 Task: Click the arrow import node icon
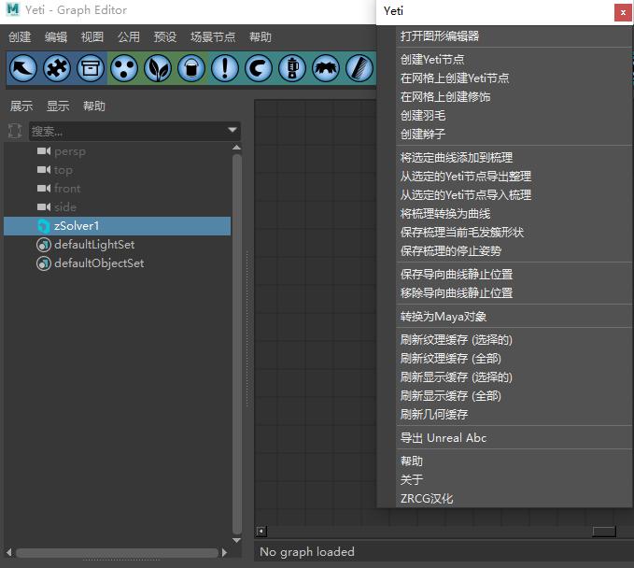[23, 67]
